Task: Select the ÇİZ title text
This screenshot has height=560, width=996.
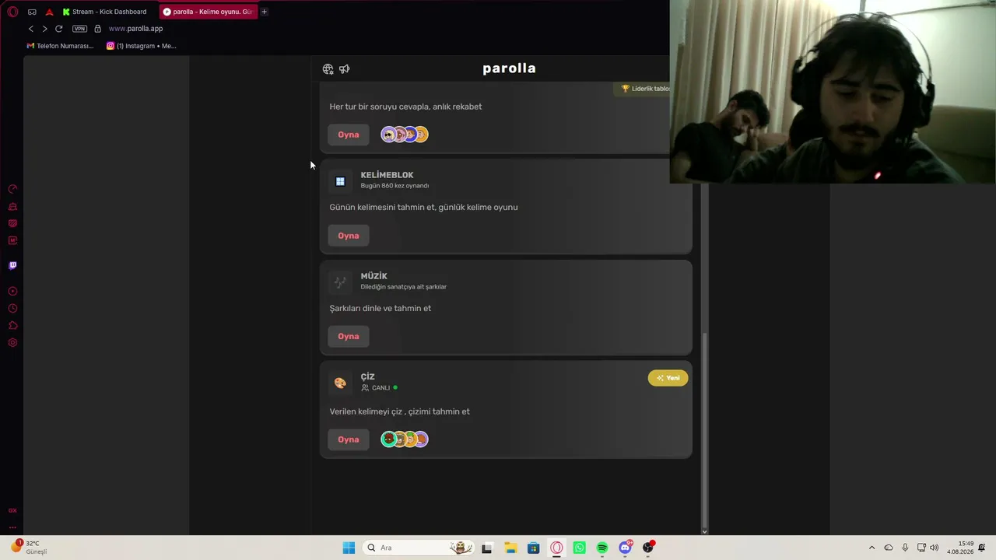Action: click(x=367, y=376)
